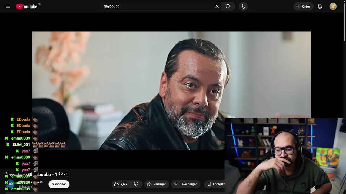The height and width of the screenshot is (194, 346).
Task: Like the video with 7,6 k
Action: point(121,184)
